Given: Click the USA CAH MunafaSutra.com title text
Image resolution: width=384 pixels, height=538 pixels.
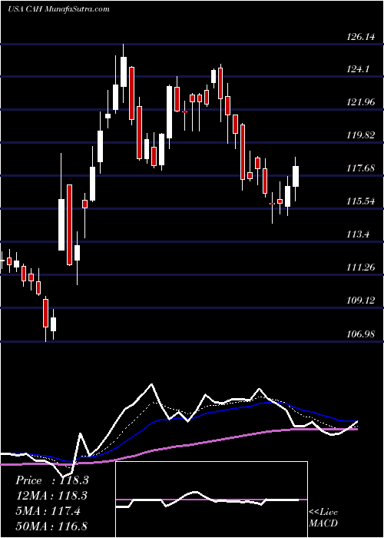Looking at the screenshot, I should point(58,9).
